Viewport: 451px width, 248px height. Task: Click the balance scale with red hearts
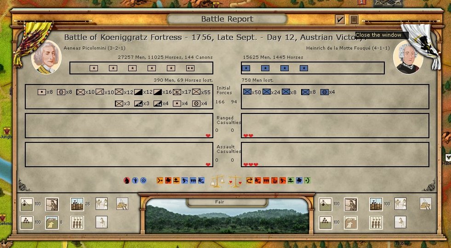pyautogui.click(x=235, y=180)
